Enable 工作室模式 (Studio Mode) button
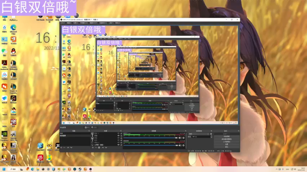This screenshot has height=172, width=307. (x=226, y=141)
